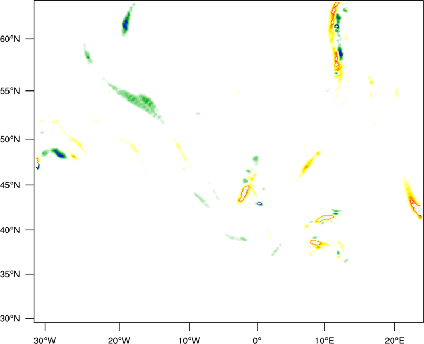Click the 45°N latitude axis label

(10, 185)
